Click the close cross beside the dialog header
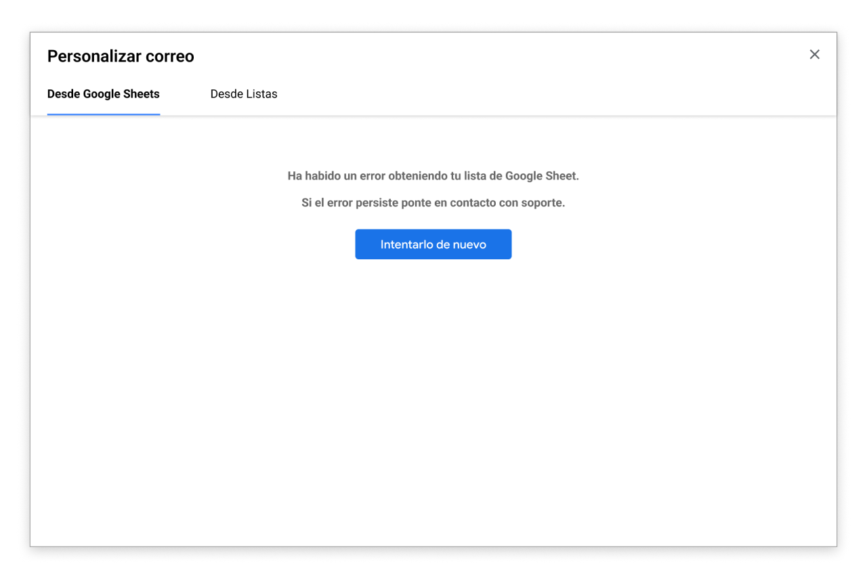 pos(814,55)
